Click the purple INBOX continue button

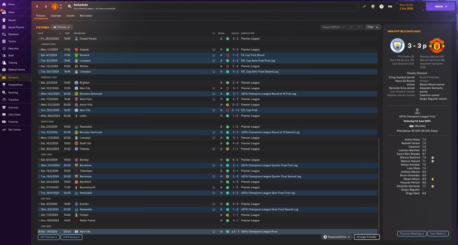point(440,6)
